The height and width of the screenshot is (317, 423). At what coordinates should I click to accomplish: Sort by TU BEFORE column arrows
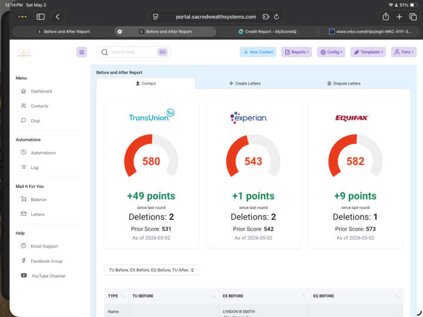(214, 296)
